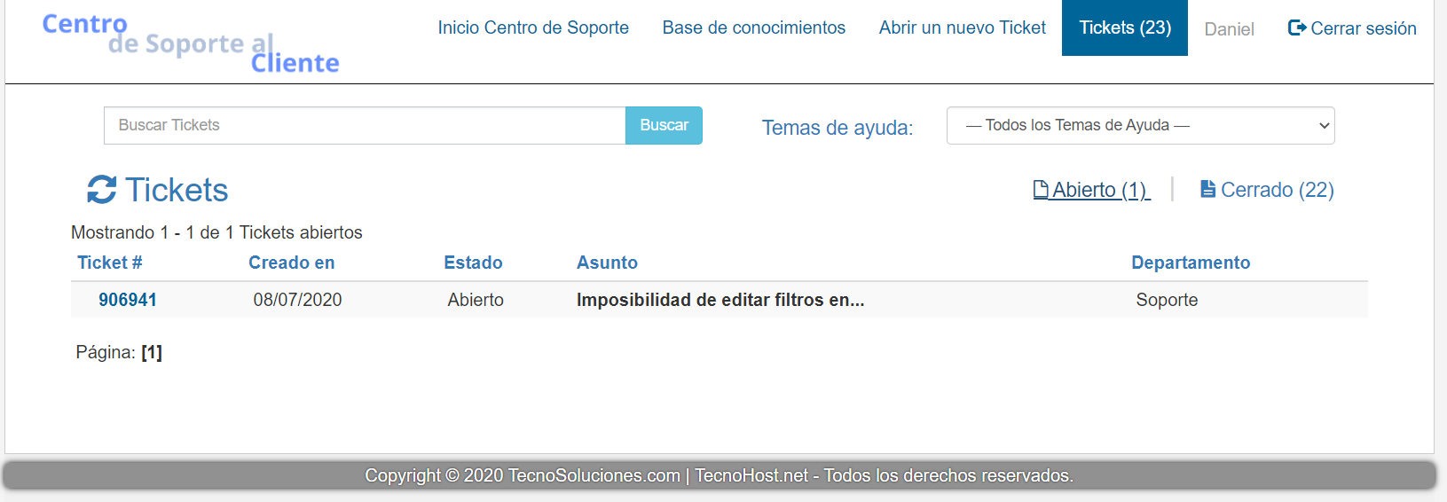Click the sign-out arrow icon
The width and height of the screenshot is (1447, 502).
coord(1296,28)
